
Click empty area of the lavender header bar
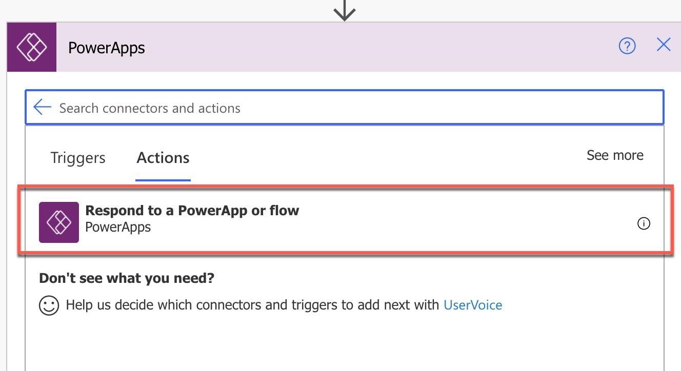point(379,47)
